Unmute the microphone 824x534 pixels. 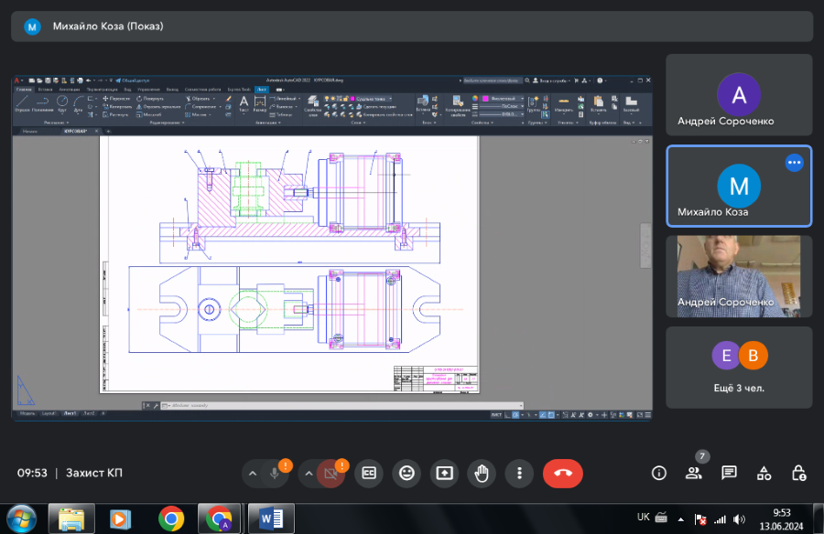pos(275,473)
